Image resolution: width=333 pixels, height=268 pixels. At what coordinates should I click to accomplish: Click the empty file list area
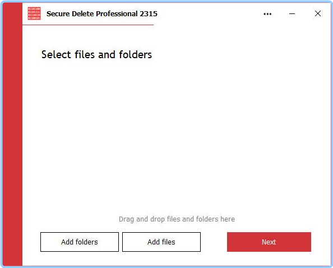176,136
